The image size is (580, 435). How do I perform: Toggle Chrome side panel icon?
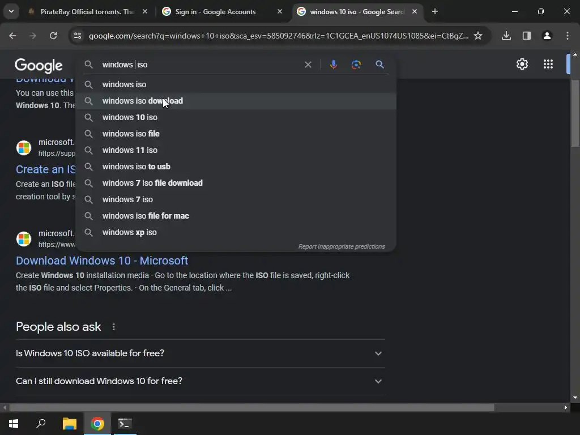click(527, 36)
